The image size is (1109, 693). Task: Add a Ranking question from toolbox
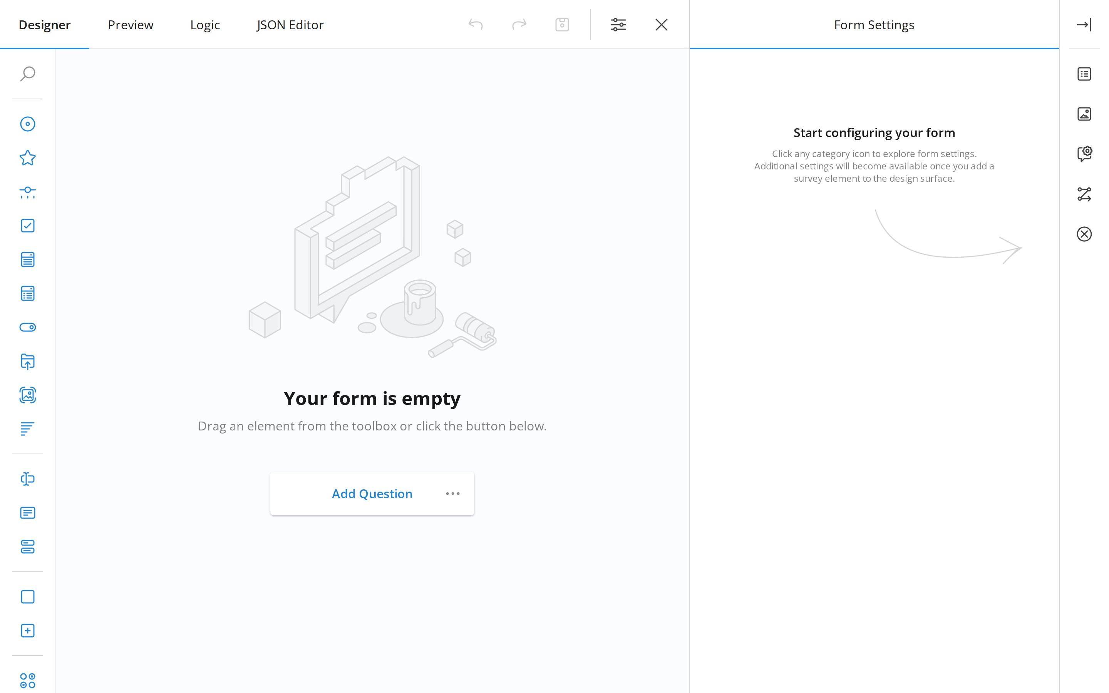(x=27, y=429)
